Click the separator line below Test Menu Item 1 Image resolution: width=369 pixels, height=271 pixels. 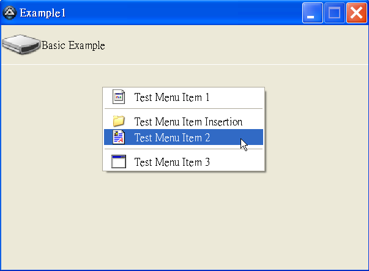(184, 109)
